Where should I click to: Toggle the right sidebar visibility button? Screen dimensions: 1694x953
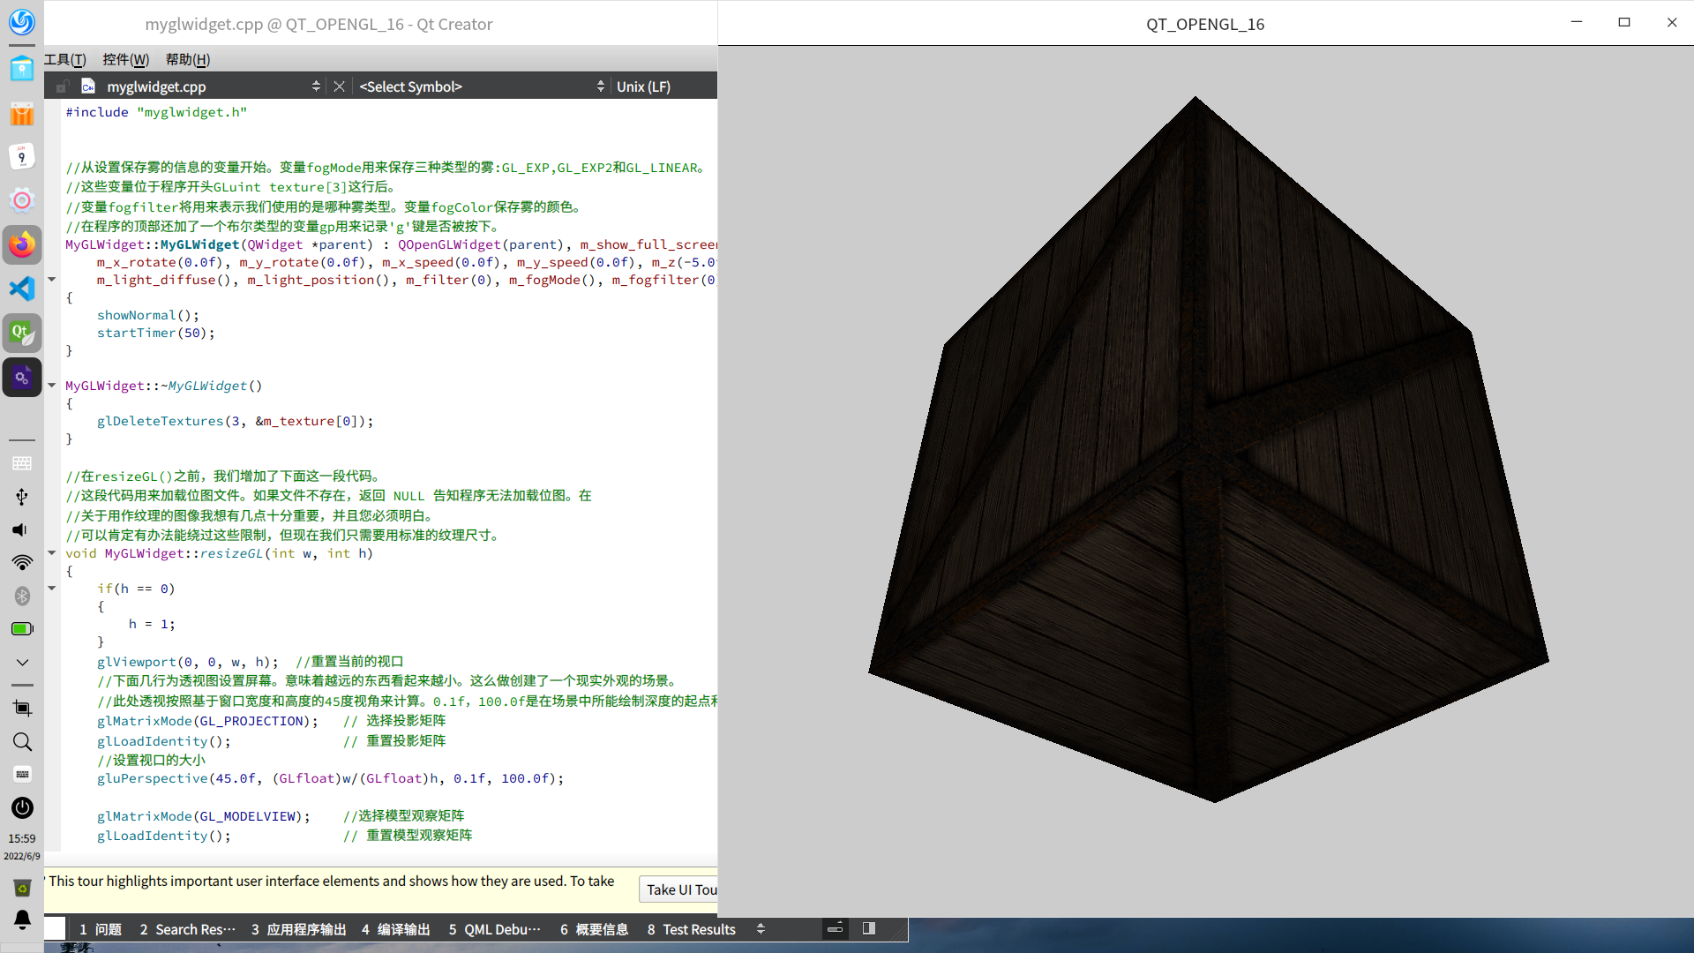869,928
